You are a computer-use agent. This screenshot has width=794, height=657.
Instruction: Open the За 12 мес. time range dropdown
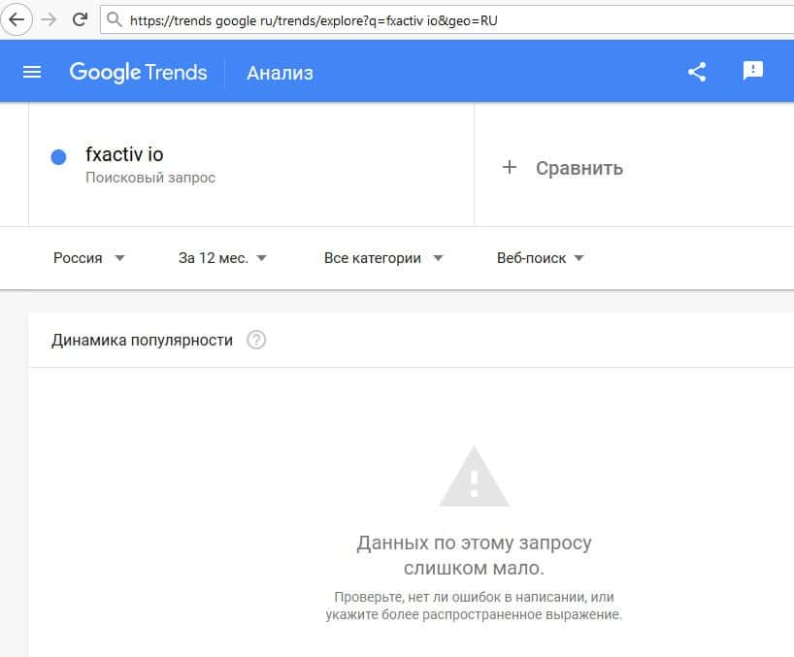pyautogui.click(x=222, y=258)
